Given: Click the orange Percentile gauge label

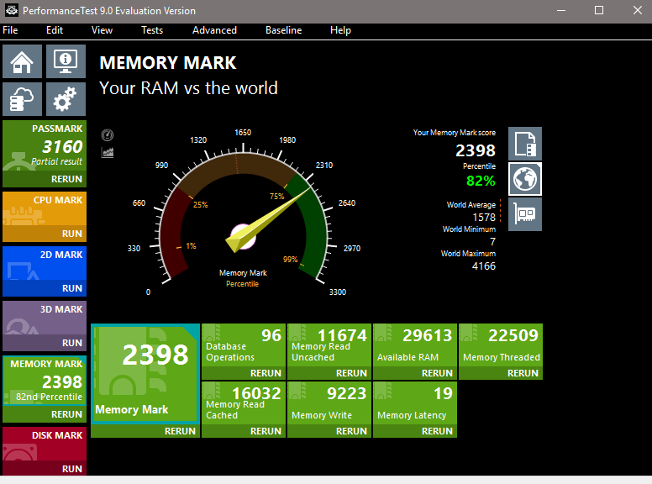Looking at the screenshot, I should (243, 284).
